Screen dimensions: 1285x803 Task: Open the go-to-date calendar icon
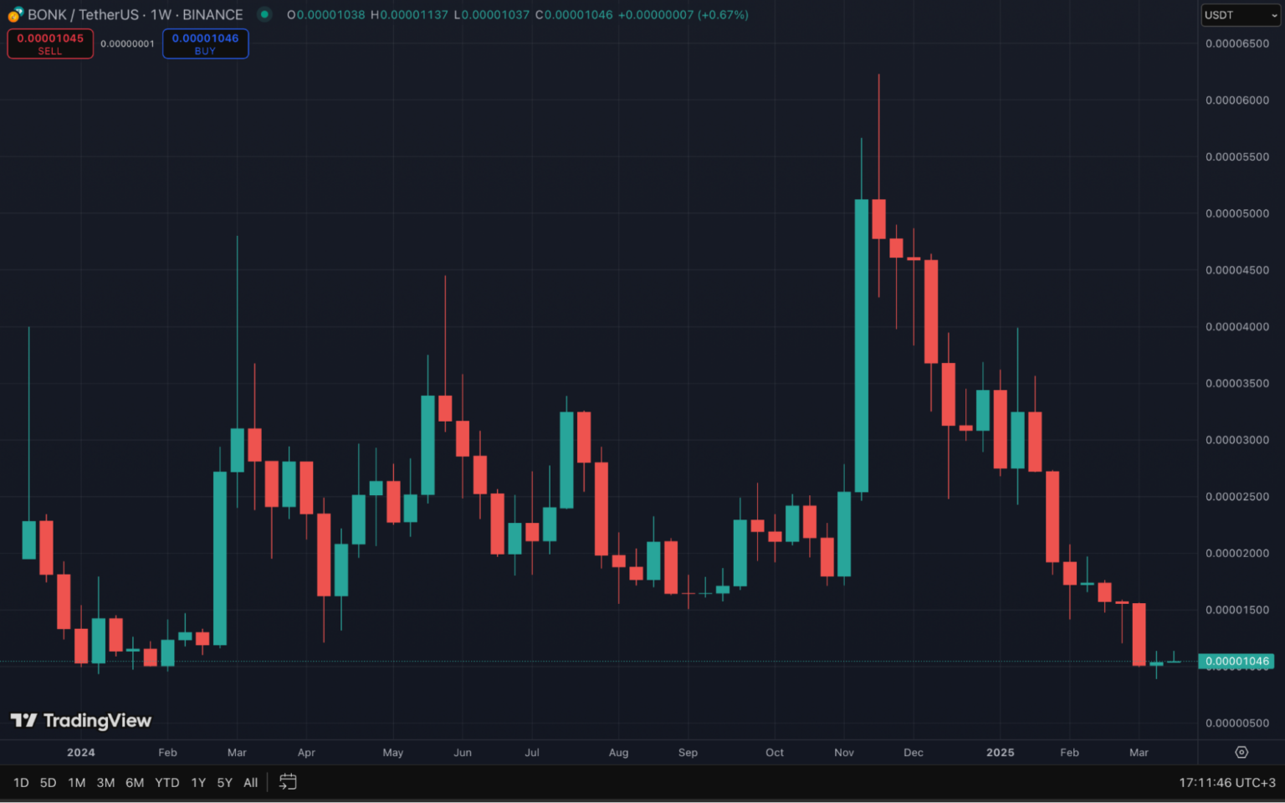288,782
